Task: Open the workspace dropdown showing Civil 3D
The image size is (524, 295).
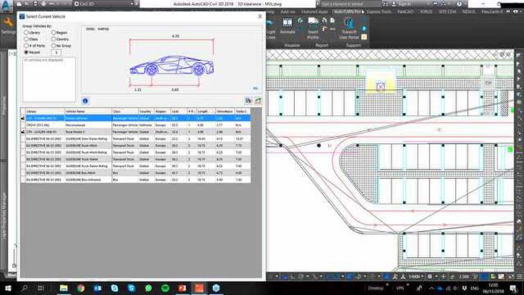Action: pyautogui.click(x=106, y=4)
